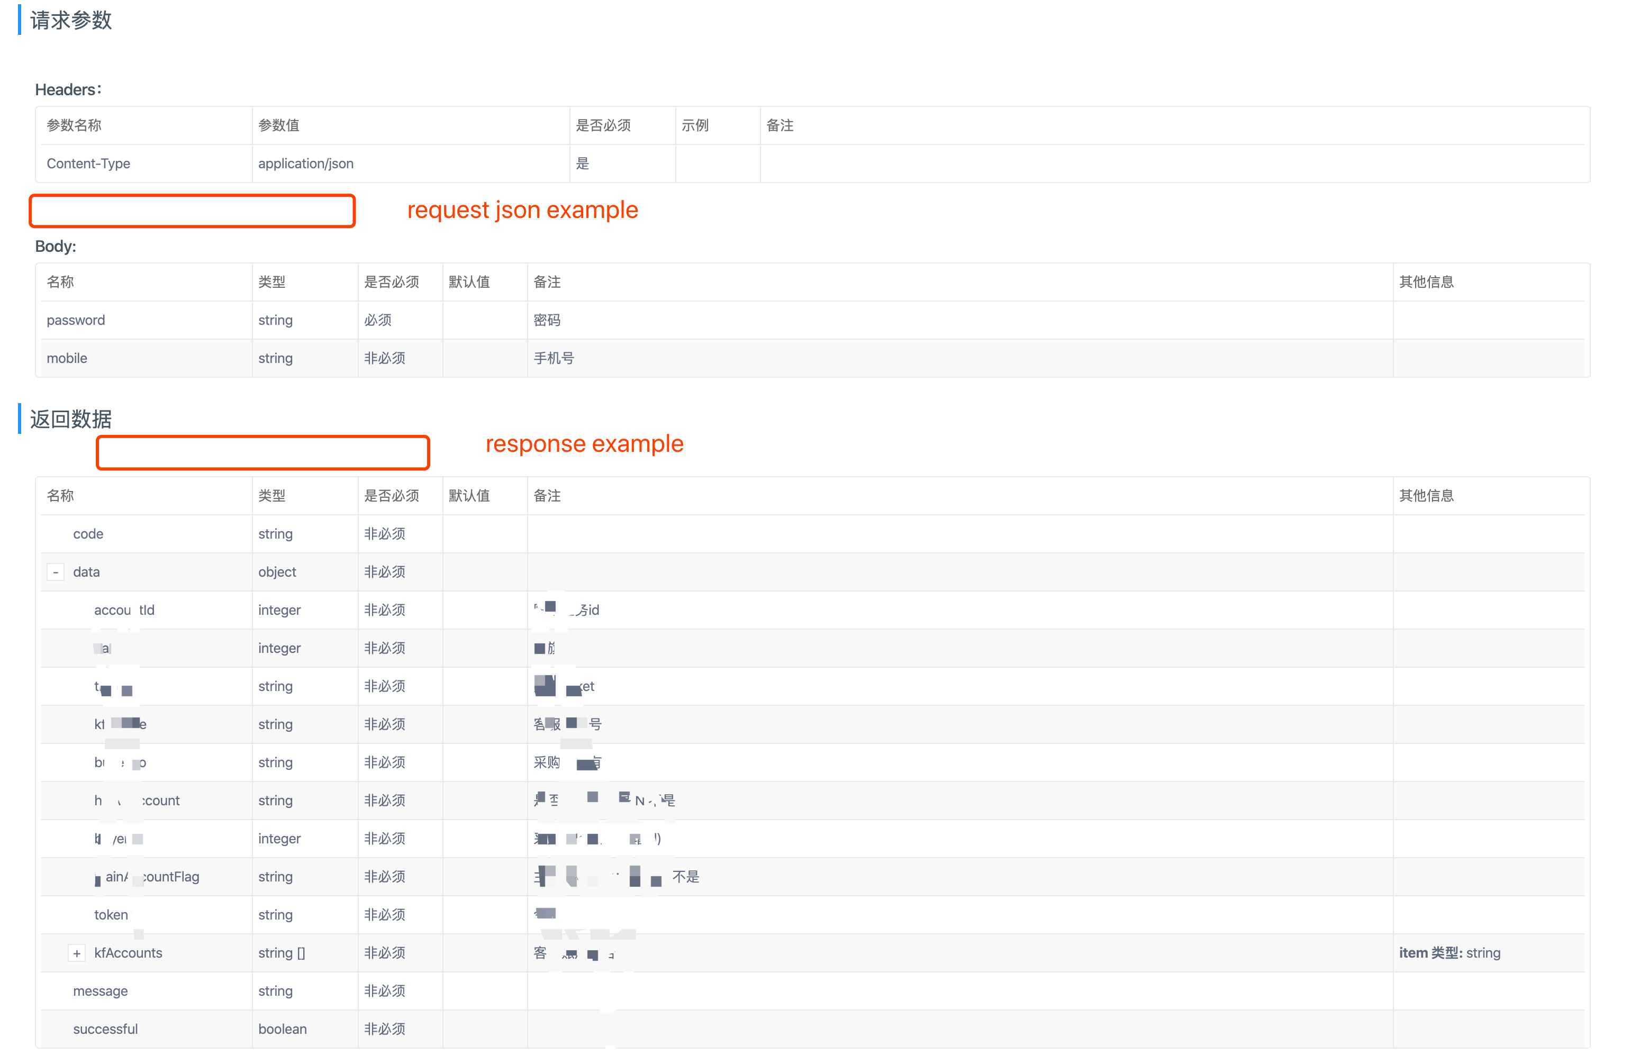This screenshot has width=1631, height=1055.
Task: Expand the kfAccounts array row
Action: 77,953
